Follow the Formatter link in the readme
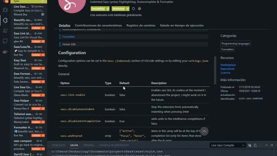 pyautogui.click(x=68, y=36)
